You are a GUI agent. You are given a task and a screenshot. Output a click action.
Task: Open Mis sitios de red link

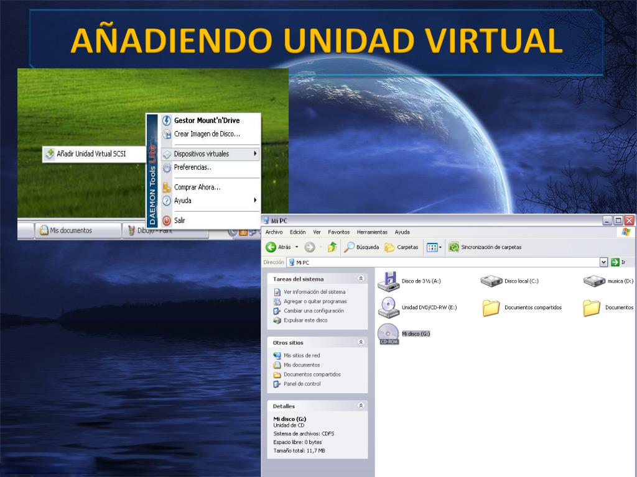302,355
